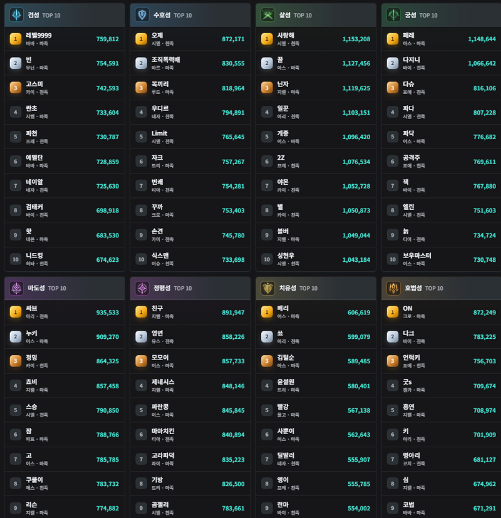This screenshot has width=501, height=518.
Task: Click the score 567,138 for 빨강
Action: [359, 411]
